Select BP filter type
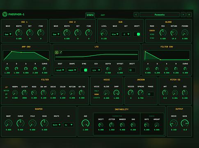The height and width of the screenshot is (148, 199). 6,94
